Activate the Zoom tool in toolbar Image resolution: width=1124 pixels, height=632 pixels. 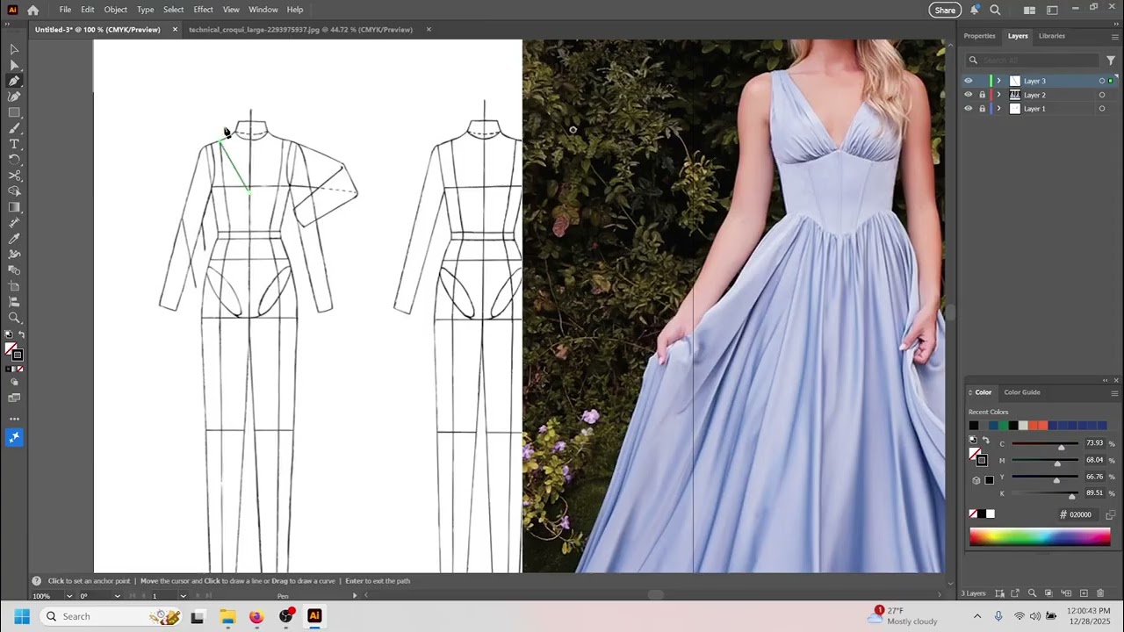[14, 318]
